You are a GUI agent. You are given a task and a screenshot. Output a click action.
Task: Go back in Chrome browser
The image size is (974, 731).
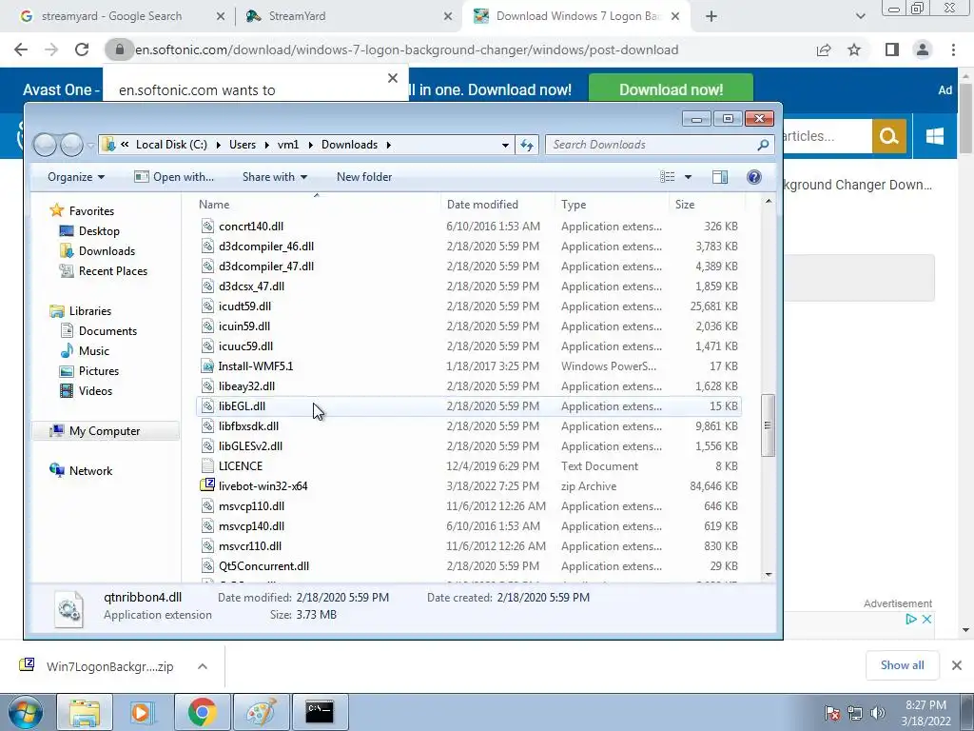(x=21, y=49)
